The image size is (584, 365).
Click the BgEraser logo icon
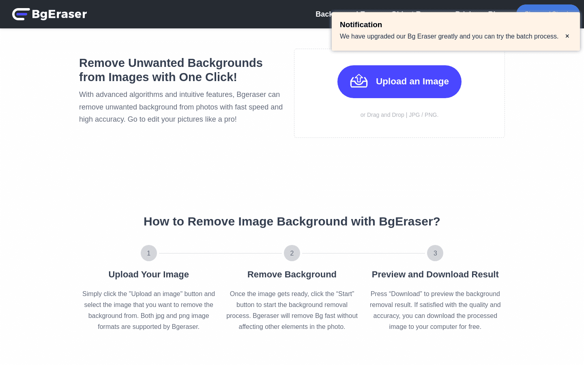pyautogui.click(x=21, y=14)
